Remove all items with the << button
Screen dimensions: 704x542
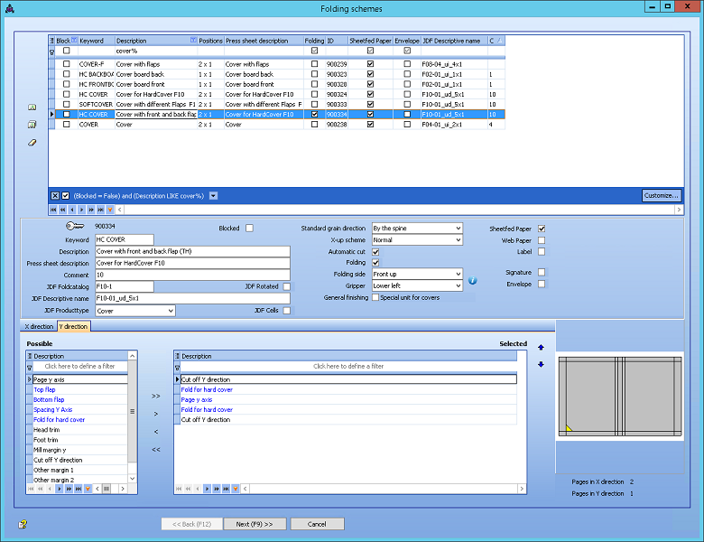(156, 450)
